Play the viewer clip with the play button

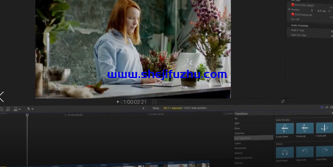(x=118, y=102)
